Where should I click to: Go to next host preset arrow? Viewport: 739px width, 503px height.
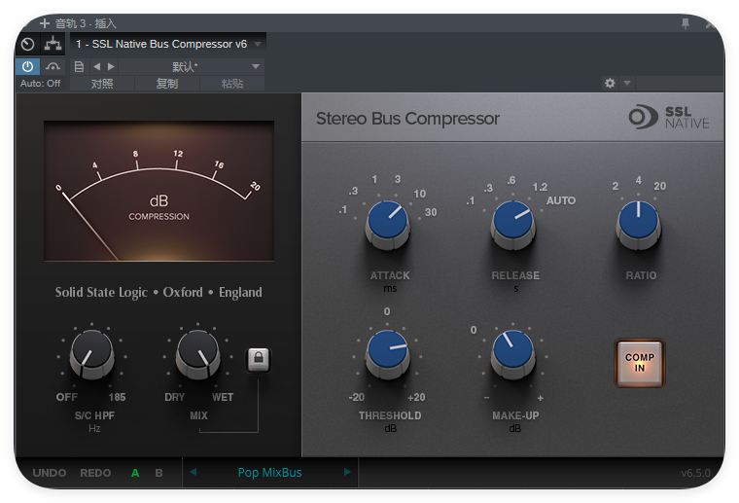pyautogui.click(x=111, y=67)
